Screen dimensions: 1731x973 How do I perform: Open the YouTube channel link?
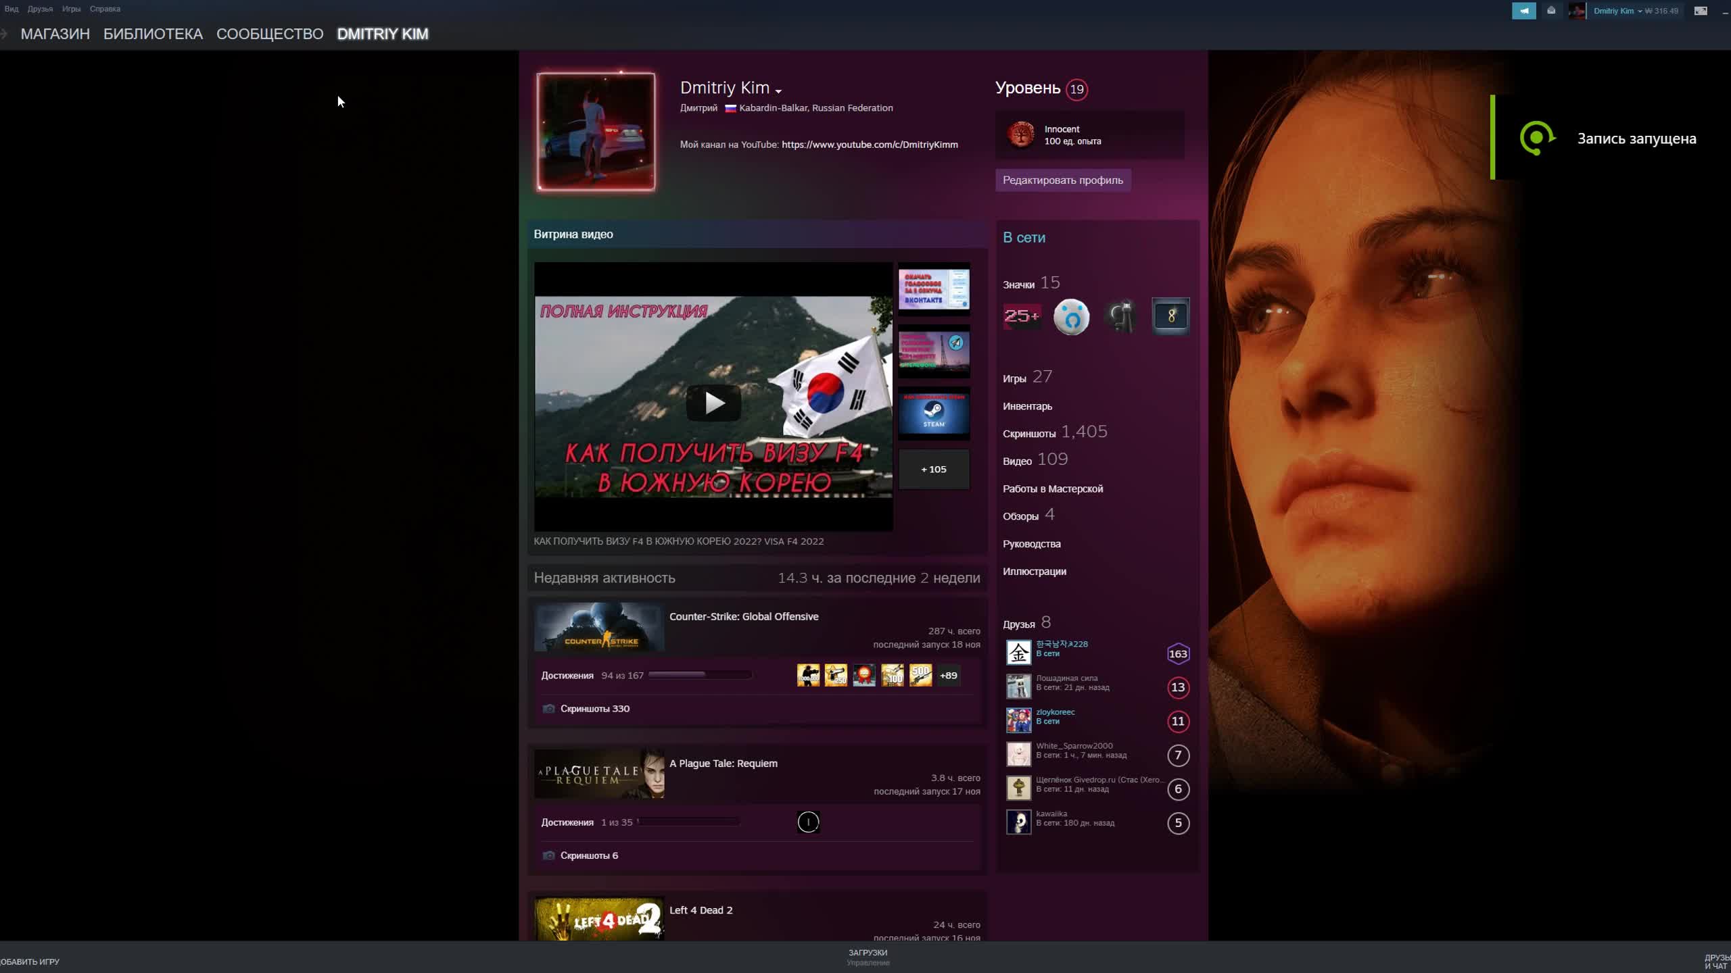click(x=870, y=144)
